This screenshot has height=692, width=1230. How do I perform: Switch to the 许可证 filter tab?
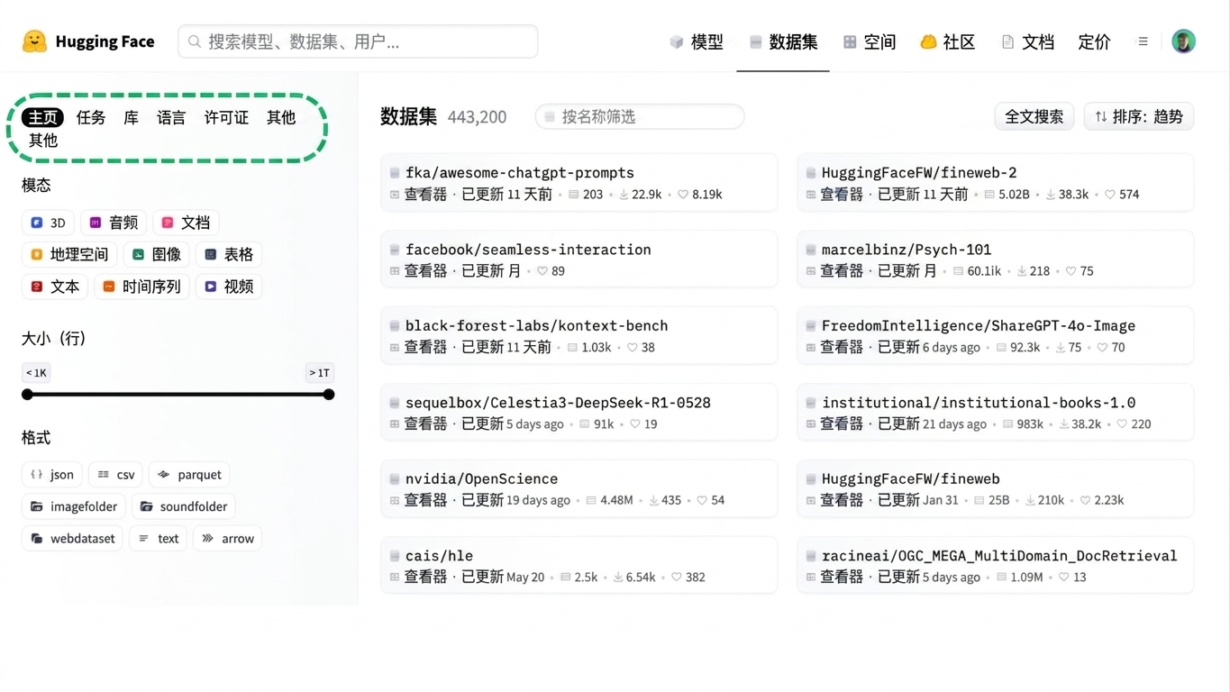click(226, 117)
